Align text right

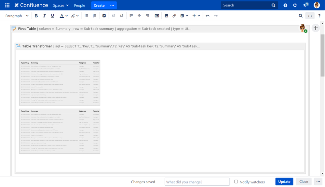(x=147, y=16)
